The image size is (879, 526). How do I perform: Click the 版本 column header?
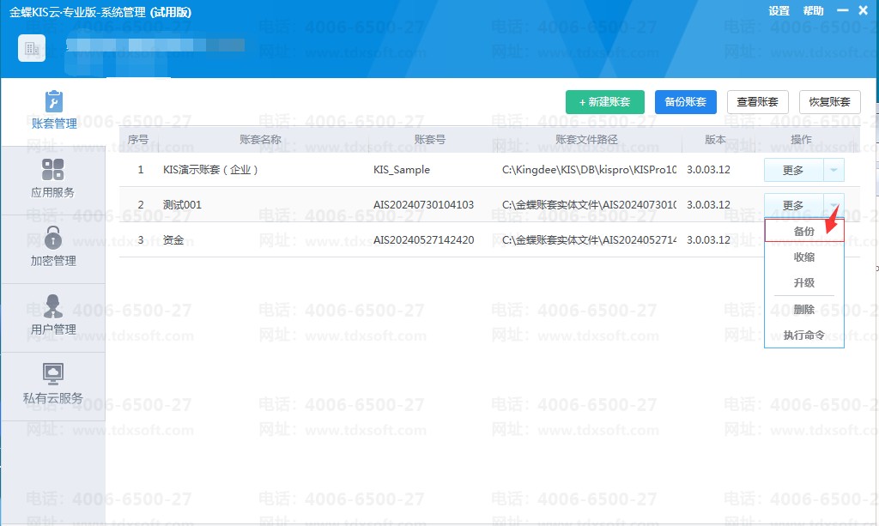(x=715, y=140)
